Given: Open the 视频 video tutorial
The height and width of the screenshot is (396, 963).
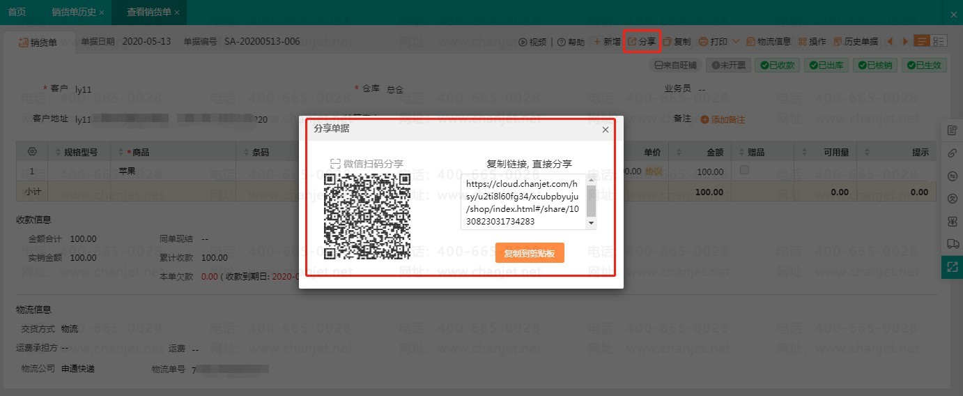Looking at the screenshot, I should tap(533, 42).
